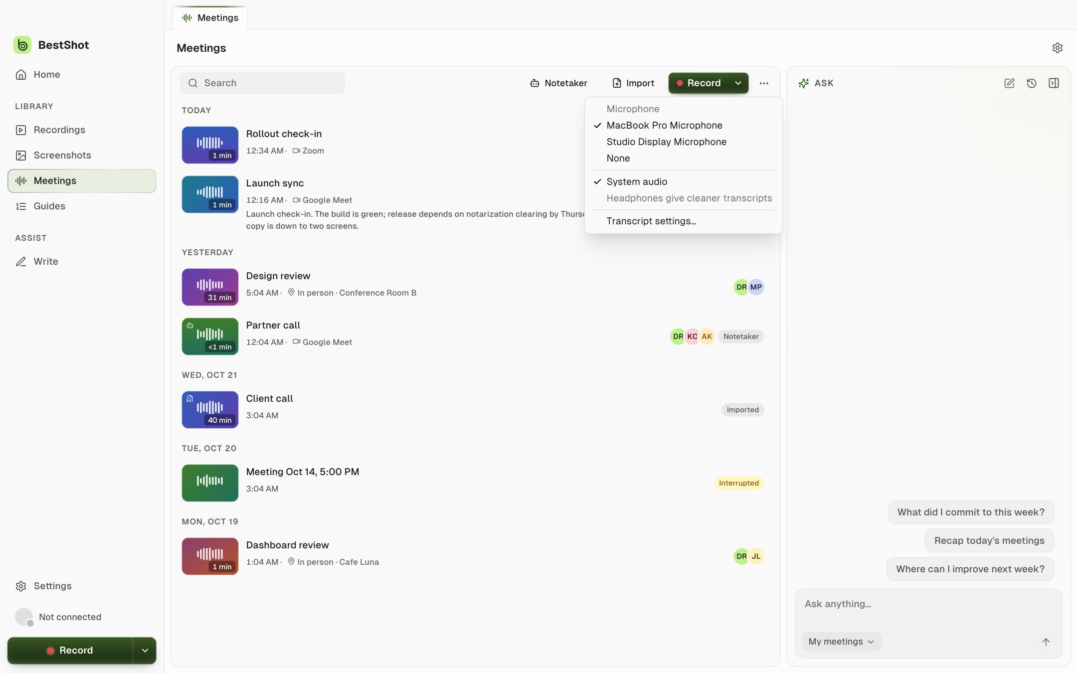Open Guides section
The height and width of the screenshot is (673, 1077).
82,206
